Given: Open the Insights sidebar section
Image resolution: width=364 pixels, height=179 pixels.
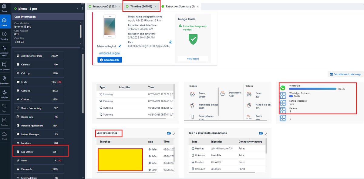Looking at the screenshot, I should 4,94.
